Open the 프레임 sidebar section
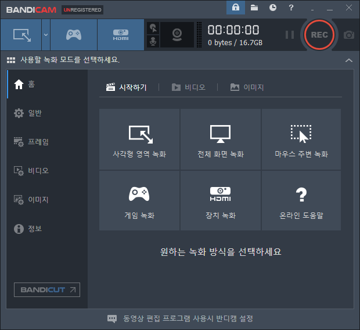The height and width of the screenshot is (330, 360). (x=47, y=142)
